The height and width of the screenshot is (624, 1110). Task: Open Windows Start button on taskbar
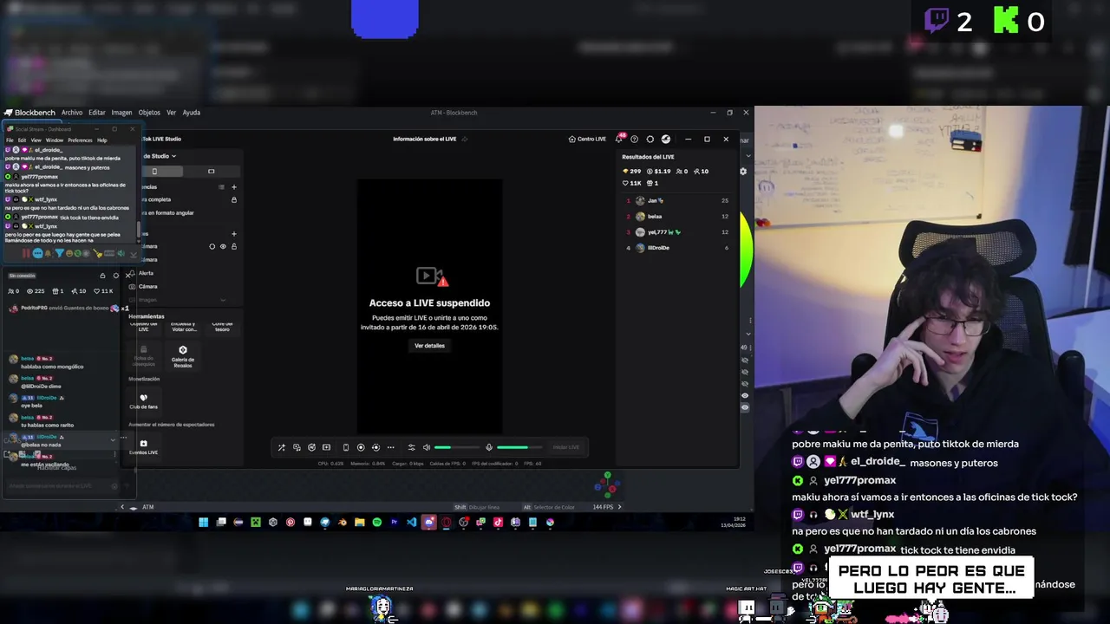click(x=204, y=522)
